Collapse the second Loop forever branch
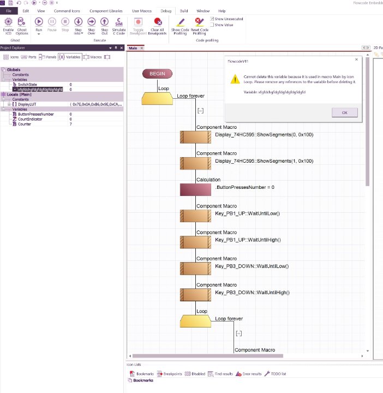This screenshot has height=393, width=383. tap(239, 334)
